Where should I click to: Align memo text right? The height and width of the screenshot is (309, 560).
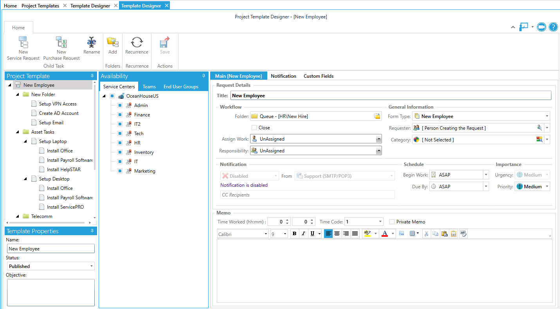[346, 234]
